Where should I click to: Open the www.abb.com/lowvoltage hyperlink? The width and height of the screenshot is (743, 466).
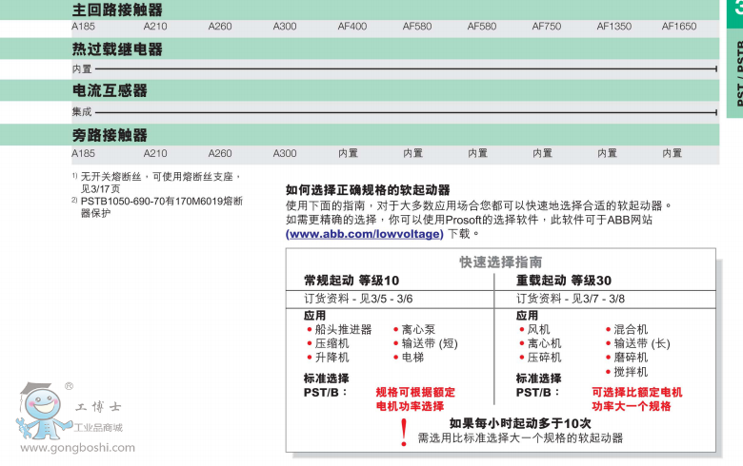point(365,233)
